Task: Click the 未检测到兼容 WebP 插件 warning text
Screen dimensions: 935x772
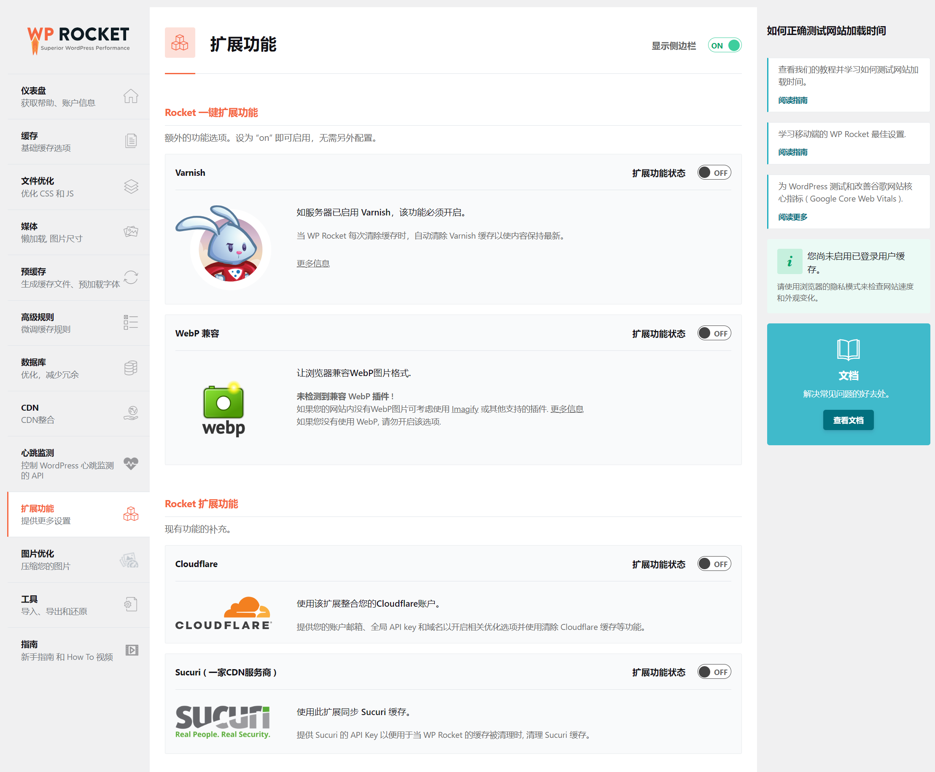Action: point(345,396)
